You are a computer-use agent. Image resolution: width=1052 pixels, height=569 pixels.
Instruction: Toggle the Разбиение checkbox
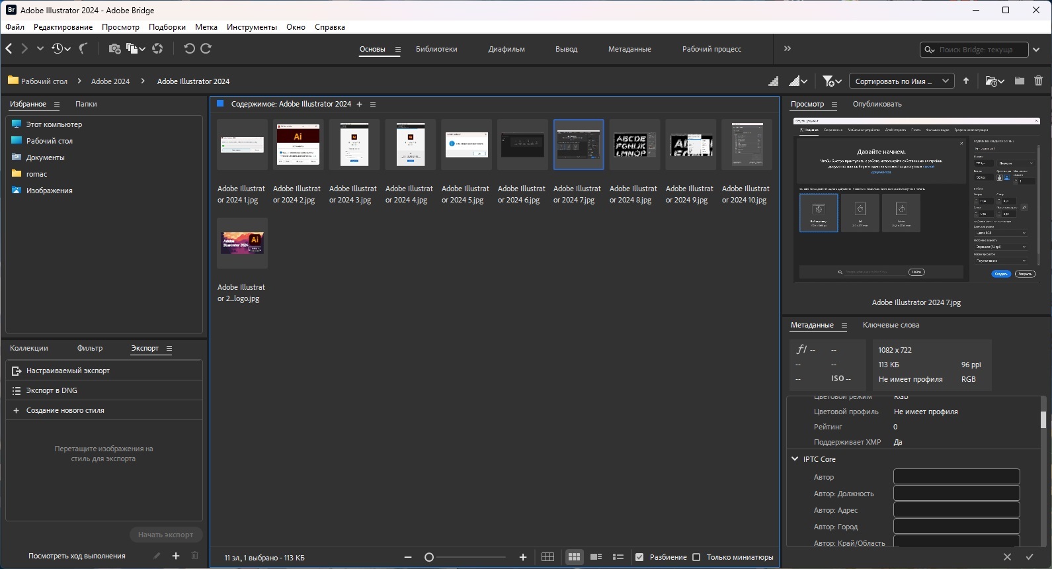(639, 557)
